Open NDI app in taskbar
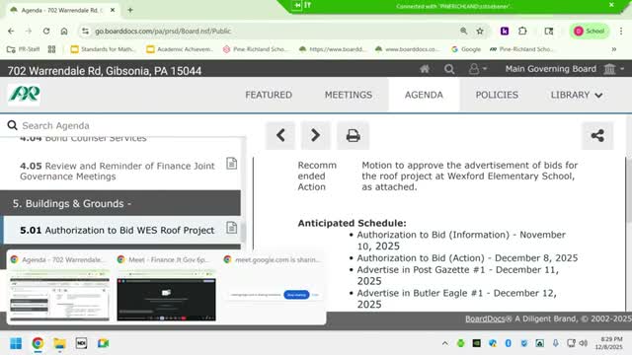632x355 pixels. click(81, 343)
